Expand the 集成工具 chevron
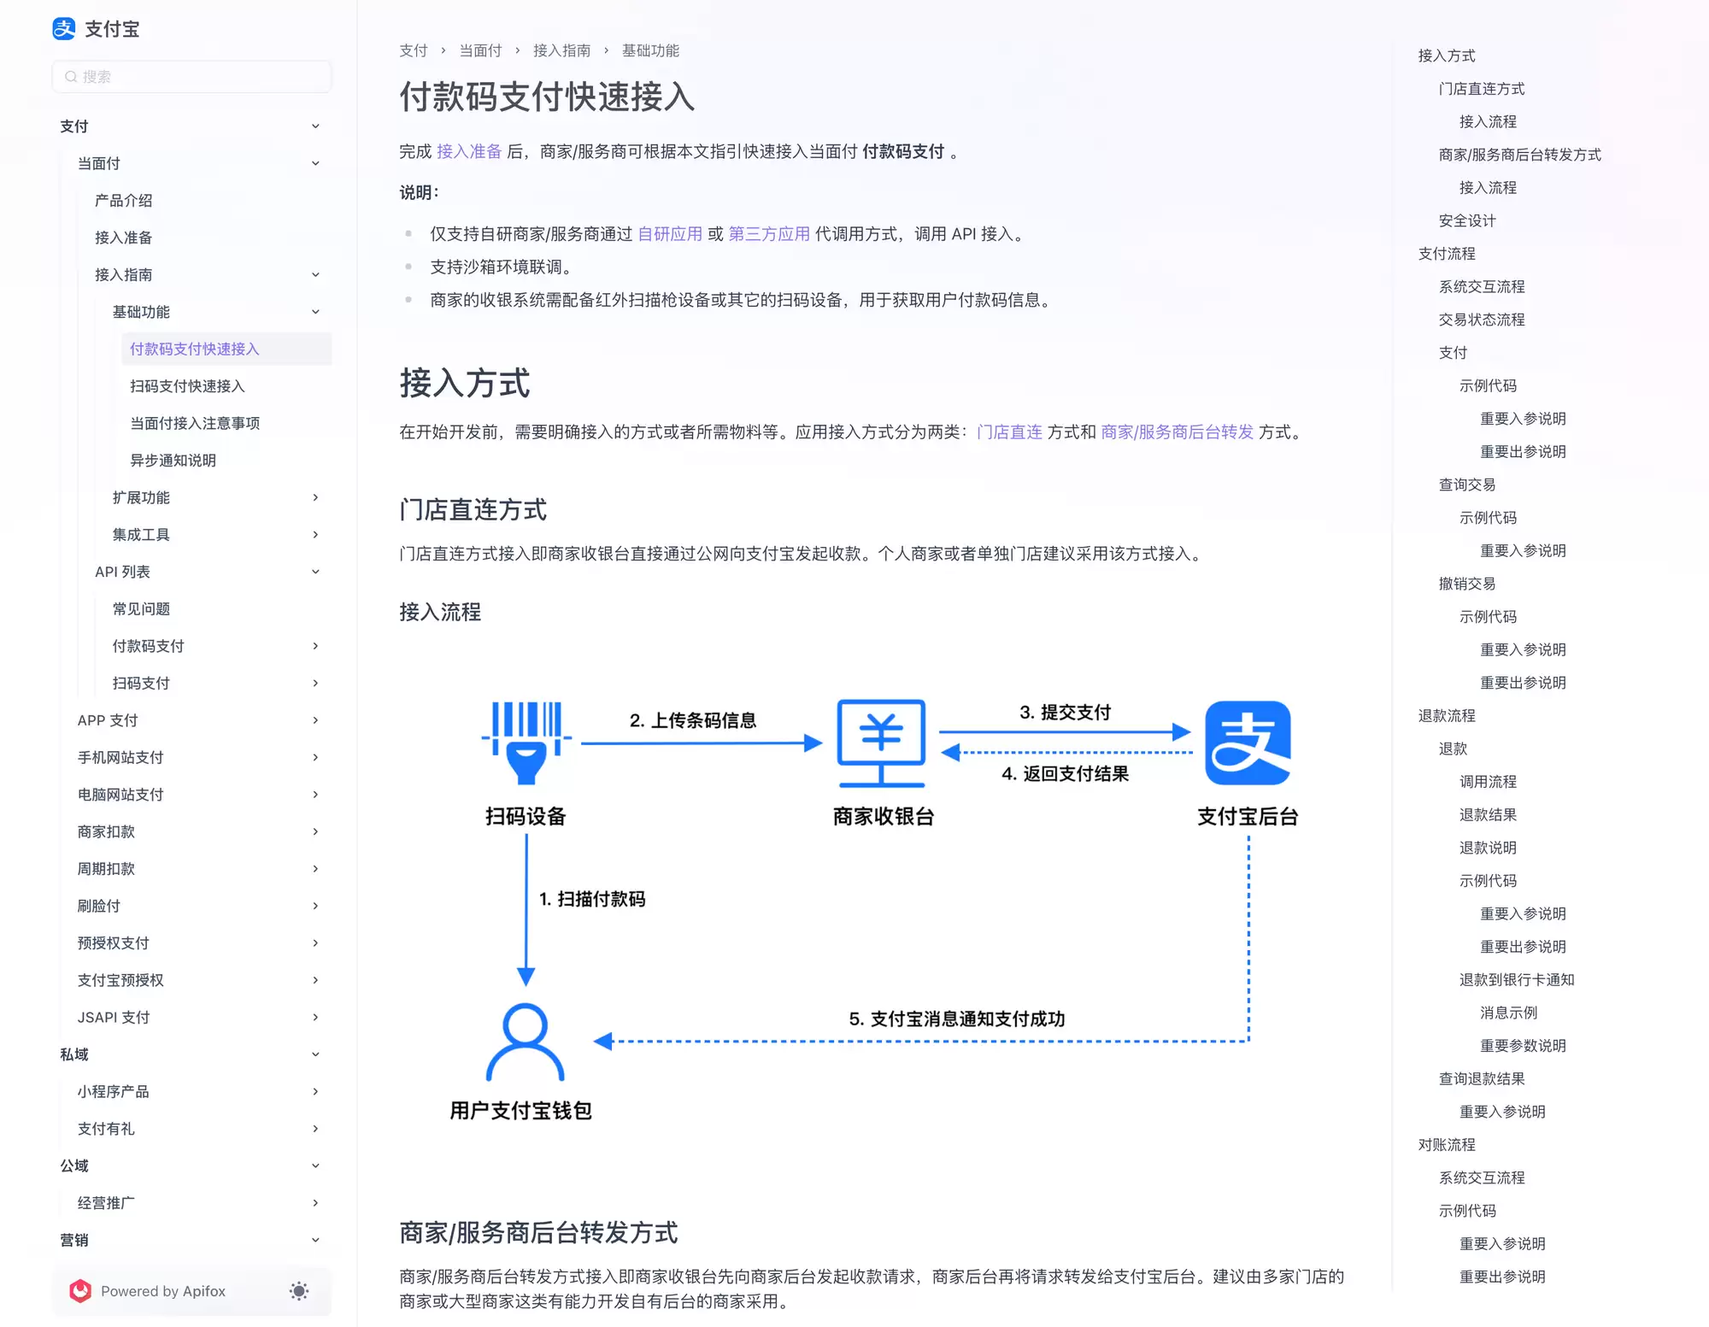The width and height of the screenshot is (1709, 1327). click(315, 535)
